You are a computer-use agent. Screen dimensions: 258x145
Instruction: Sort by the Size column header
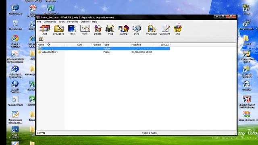pos(74,45)
